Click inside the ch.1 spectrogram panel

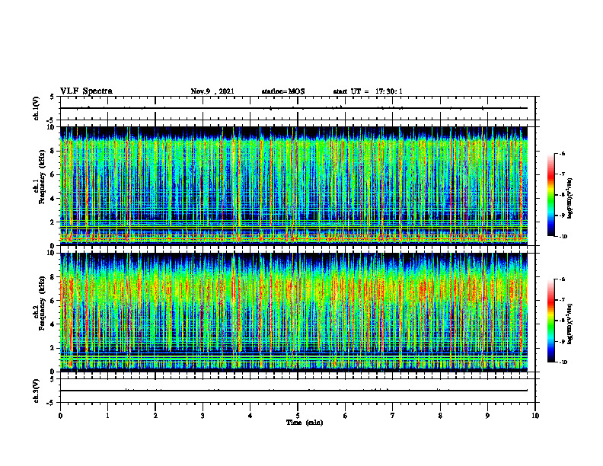pyautogui.click(x=294, y=186)
